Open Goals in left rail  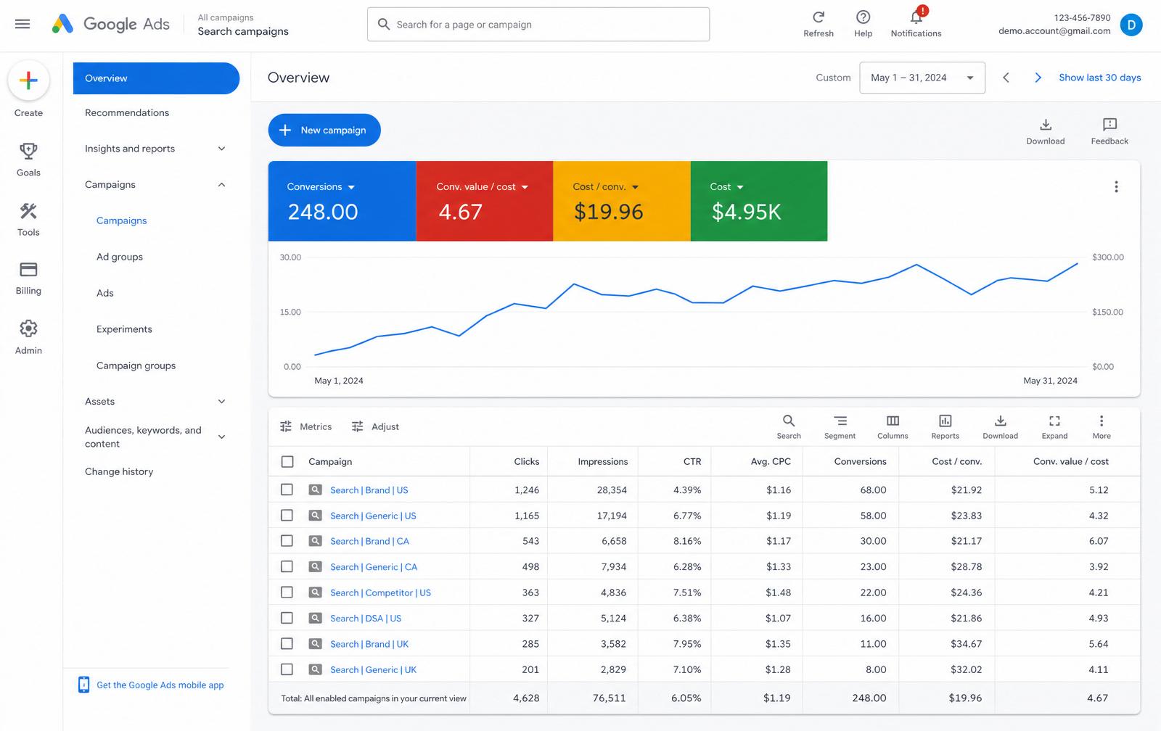28,160
